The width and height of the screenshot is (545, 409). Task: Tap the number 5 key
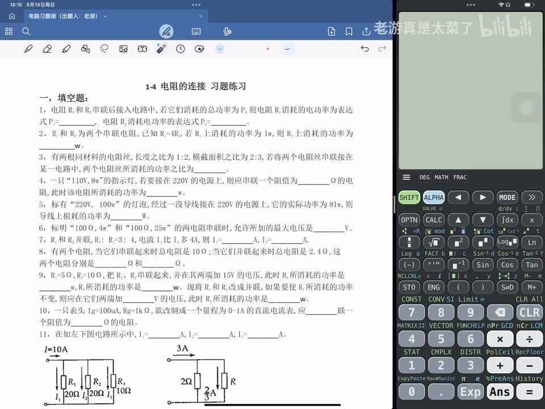tap(441, 339)
